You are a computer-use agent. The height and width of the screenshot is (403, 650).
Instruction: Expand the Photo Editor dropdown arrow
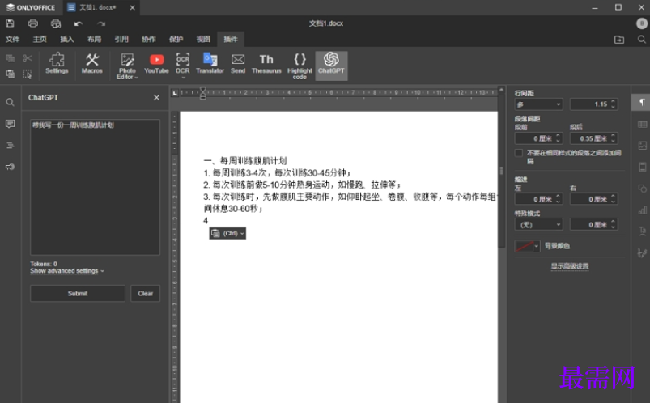coord(136,78)
